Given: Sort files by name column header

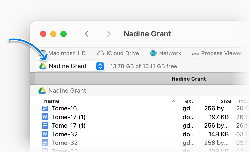Looking at the screenshot, I should point(52,101).
